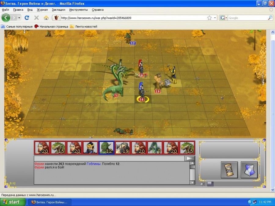The width and height of the screenshot is (275, 206).
Task: Open Лента новостей bookmark
Action: pos(83,27)
